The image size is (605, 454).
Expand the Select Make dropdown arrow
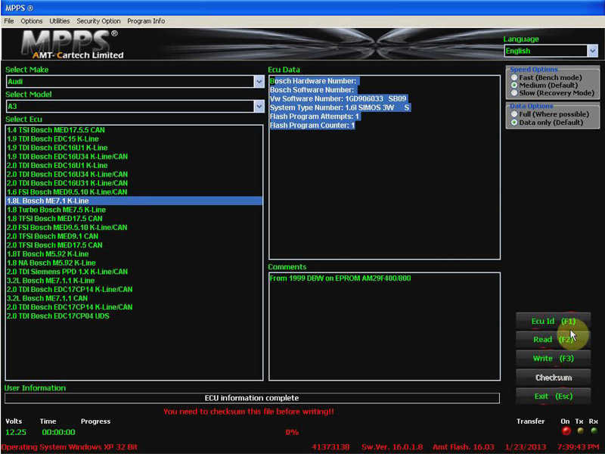(259, 82)
